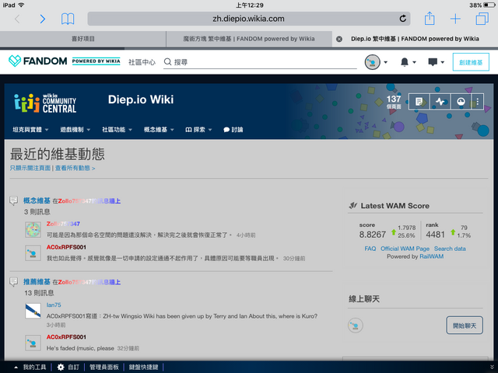Image resolution: width=498 pixels, height=373 pixels.
Task: Go forward with Safari forward arrow
Action: tap(43, 19)
